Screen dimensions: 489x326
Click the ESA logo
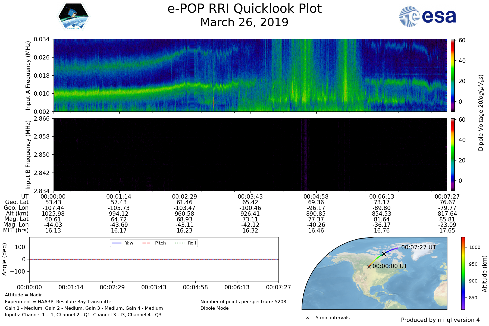coord(428,17)
